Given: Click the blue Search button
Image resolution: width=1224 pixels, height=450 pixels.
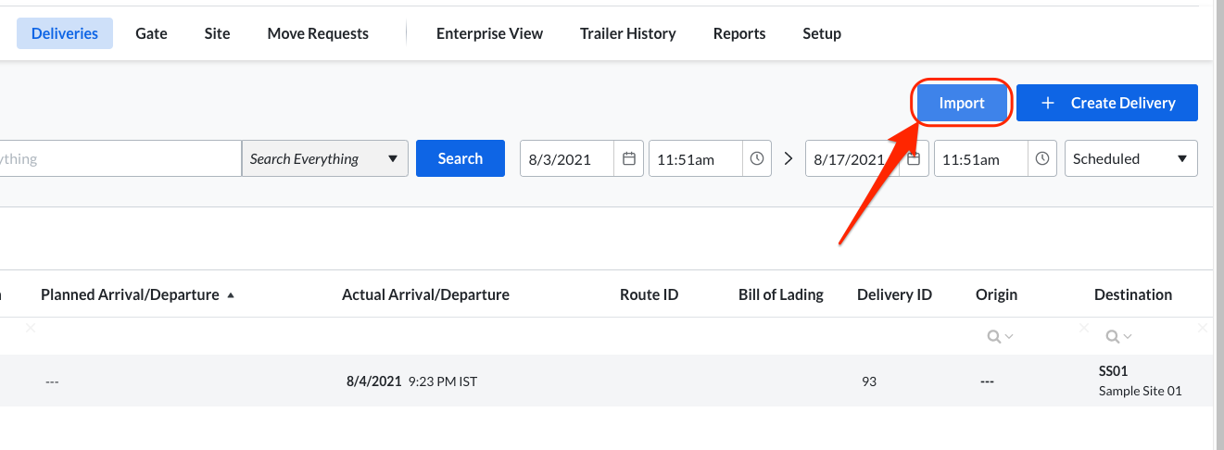Looking at the screenshot, I should pyautogui.click(x=460, y=158).
